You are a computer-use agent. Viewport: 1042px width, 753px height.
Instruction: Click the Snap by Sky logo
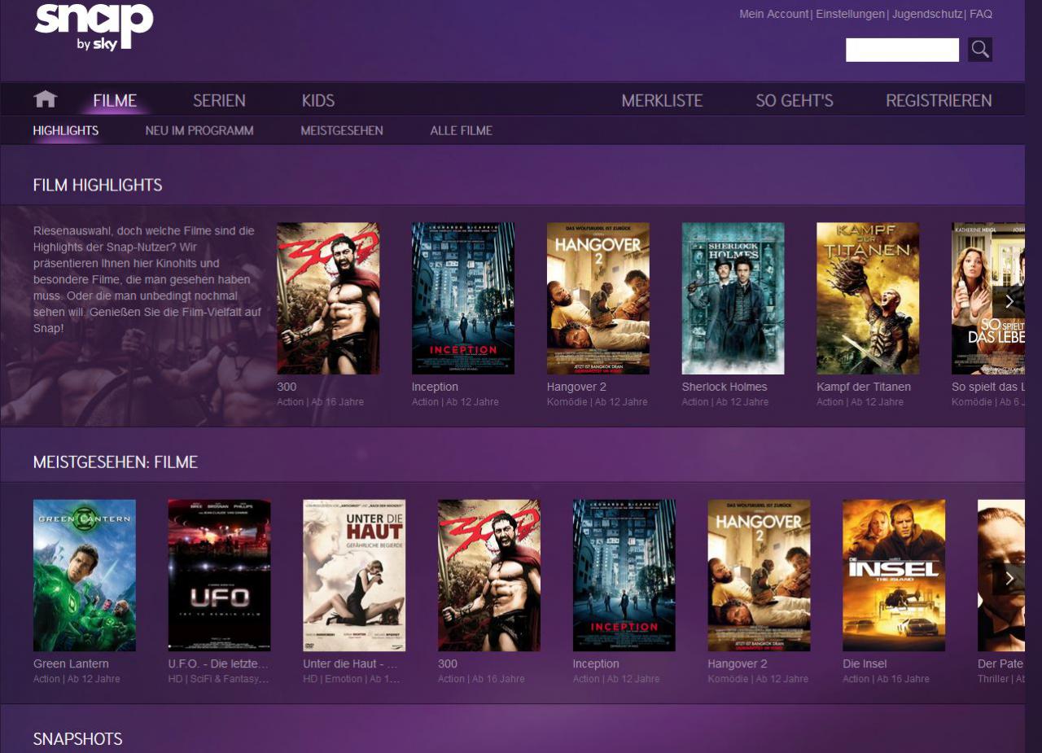click(x=94, y=26)
